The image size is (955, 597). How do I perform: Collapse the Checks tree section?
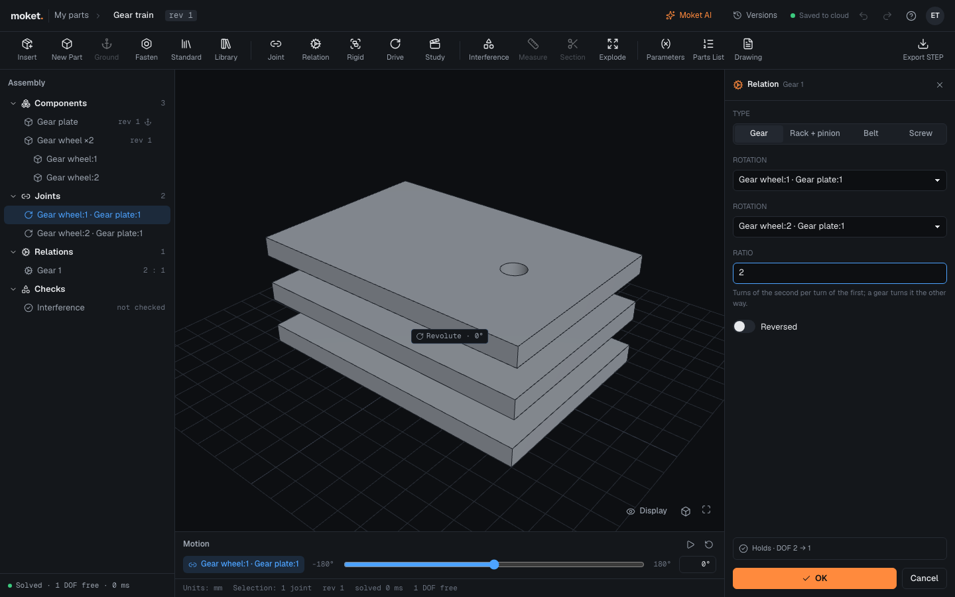pos(13,289)
